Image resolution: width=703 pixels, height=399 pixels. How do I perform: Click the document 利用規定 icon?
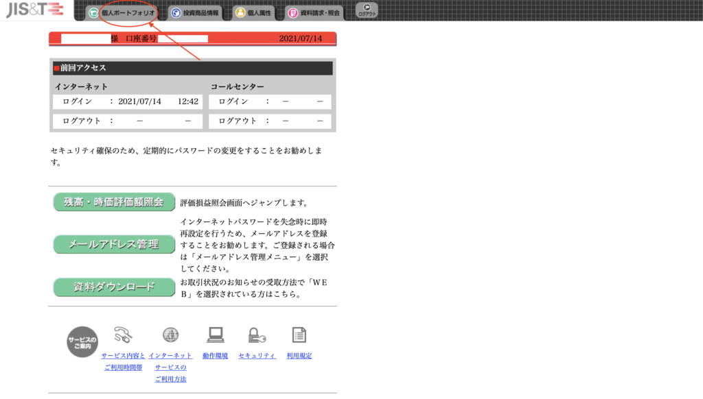tap(299, 335)
